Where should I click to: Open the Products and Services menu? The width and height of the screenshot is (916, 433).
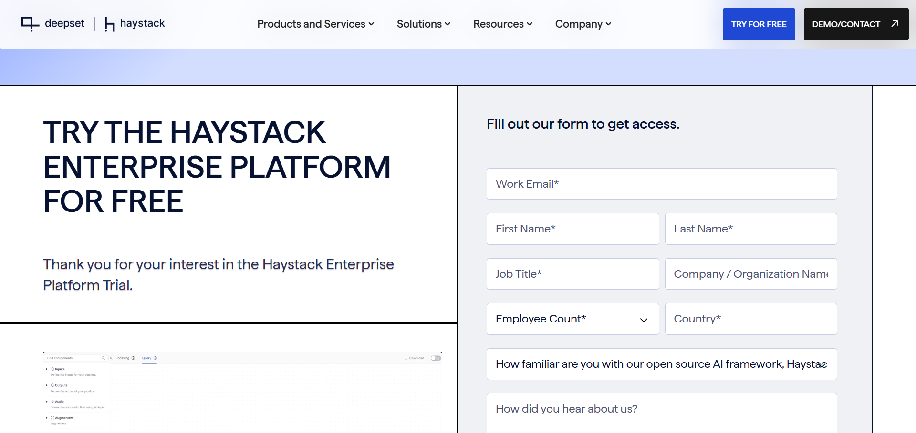click(x=315, y=24)
